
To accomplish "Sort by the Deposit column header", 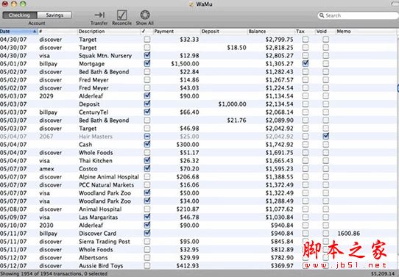I will 224,32.
